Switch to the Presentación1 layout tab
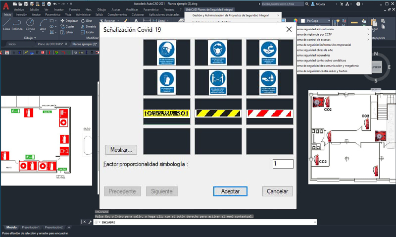The image size is (396, 237). (31, 227)
